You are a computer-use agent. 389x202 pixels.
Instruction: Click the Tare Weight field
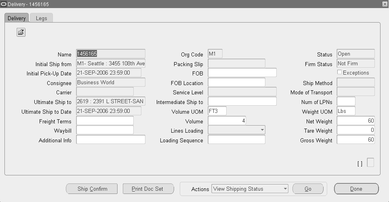pyautogui.click(x=355, y=130)
